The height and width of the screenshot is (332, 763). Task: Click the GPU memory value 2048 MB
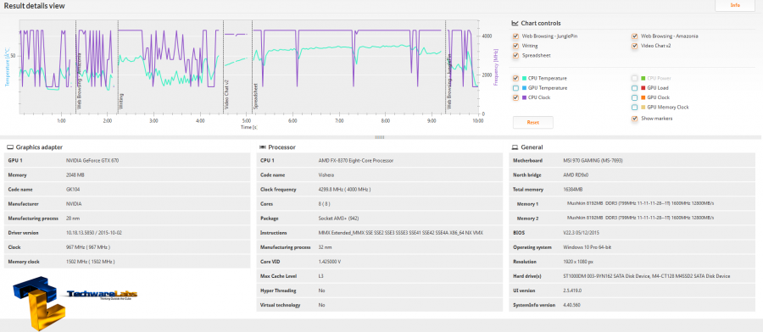pyautogui.click(x=75, y=175)
